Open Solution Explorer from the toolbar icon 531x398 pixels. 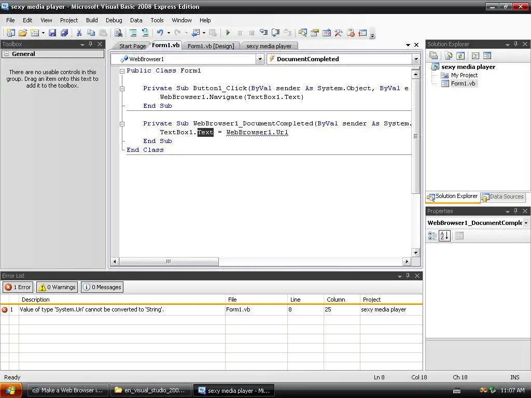[x=303, y=33]
